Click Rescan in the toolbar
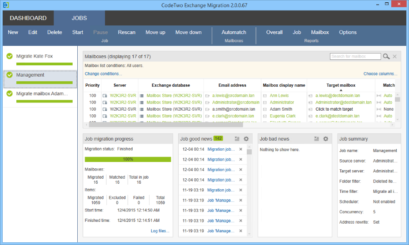409x245 pixels. [x=126, y=32]
